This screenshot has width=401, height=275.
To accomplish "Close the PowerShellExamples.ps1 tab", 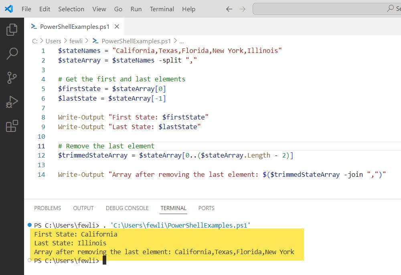I will tap(116, 26).
